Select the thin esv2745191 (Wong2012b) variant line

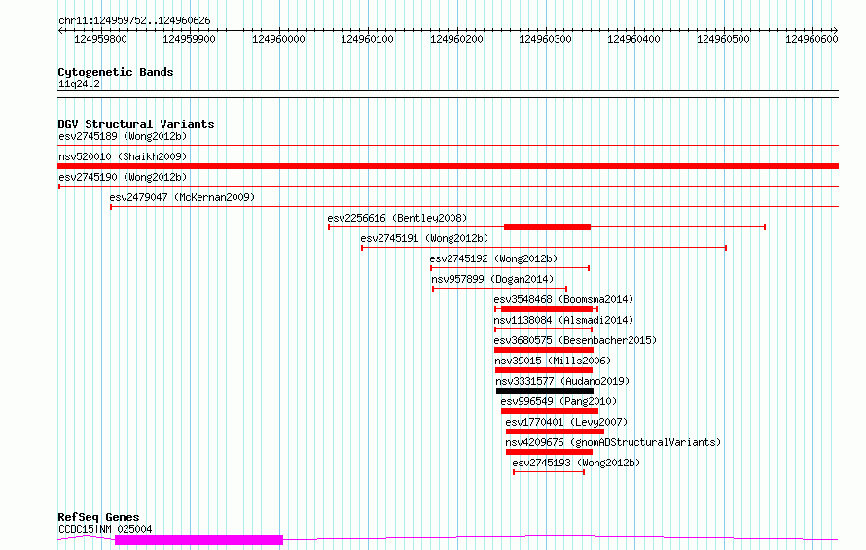[544, 248]
